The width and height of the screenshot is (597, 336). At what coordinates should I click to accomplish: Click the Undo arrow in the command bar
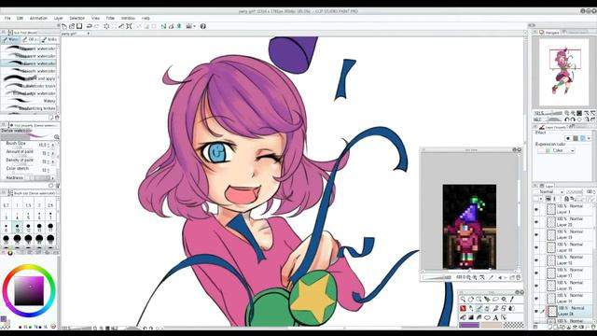90,26
